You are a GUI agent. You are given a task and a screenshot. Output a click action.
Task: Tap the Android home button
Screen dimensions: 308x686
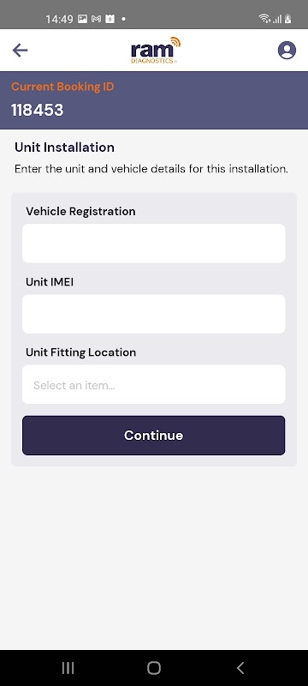(154, 668)
